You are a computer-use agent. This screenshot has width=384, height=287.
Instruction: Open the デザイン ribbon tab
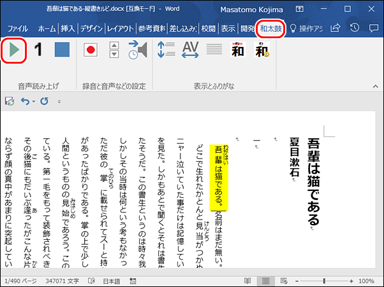pyautogui.click(x=91, y=29)
